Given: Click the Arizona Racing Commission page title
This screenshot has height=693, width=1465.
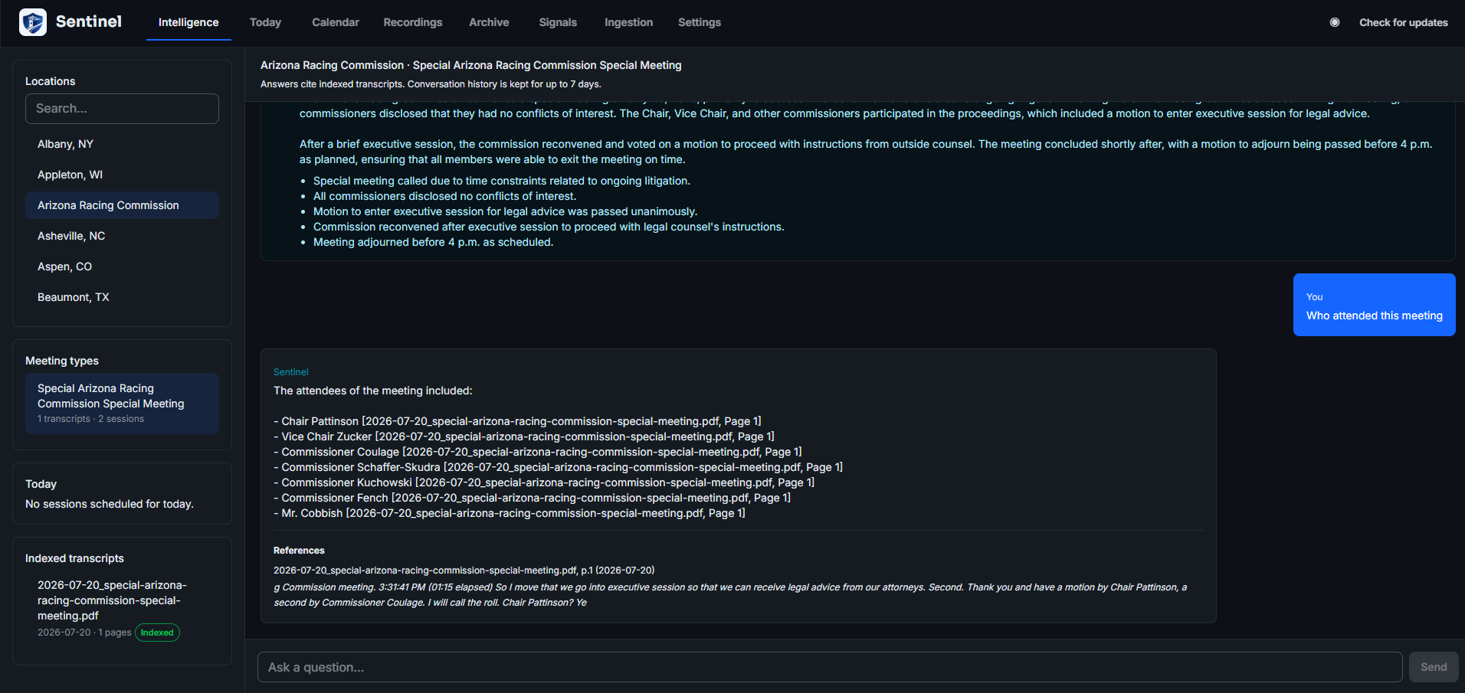Looking at the screenshot, I should (470, 65).
